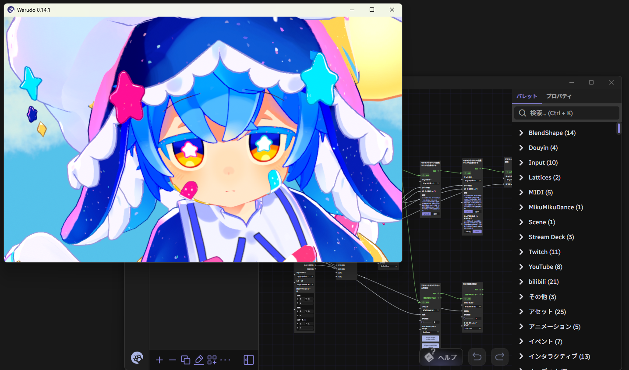Click the group nodes icon beside the pencil

pos(212,359)
